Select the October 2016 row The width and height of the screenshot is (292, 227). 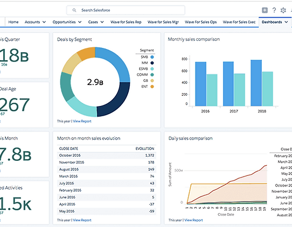point(107,155)
